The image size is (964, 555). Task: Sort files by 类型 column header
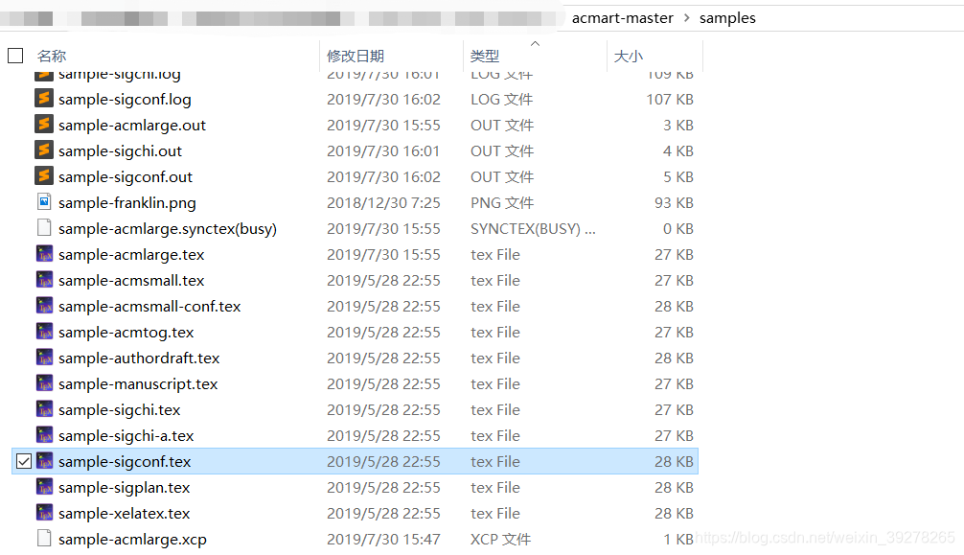click(x=485, y=56)
